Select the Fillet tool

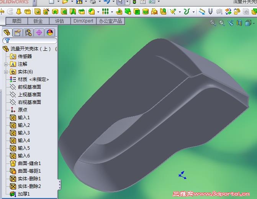[92, 11]
